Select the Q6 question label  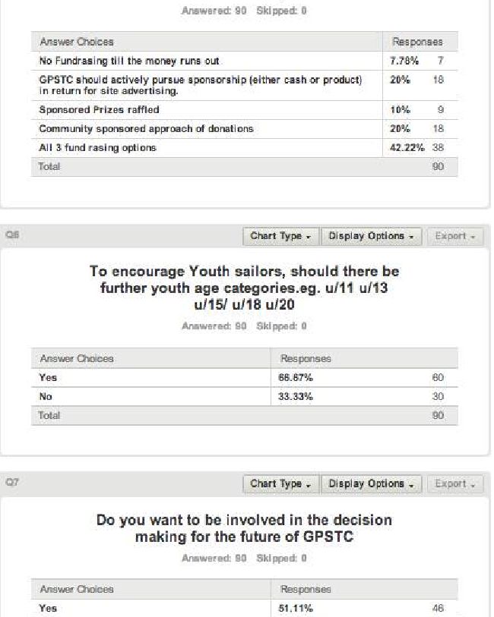click(12, 235)
